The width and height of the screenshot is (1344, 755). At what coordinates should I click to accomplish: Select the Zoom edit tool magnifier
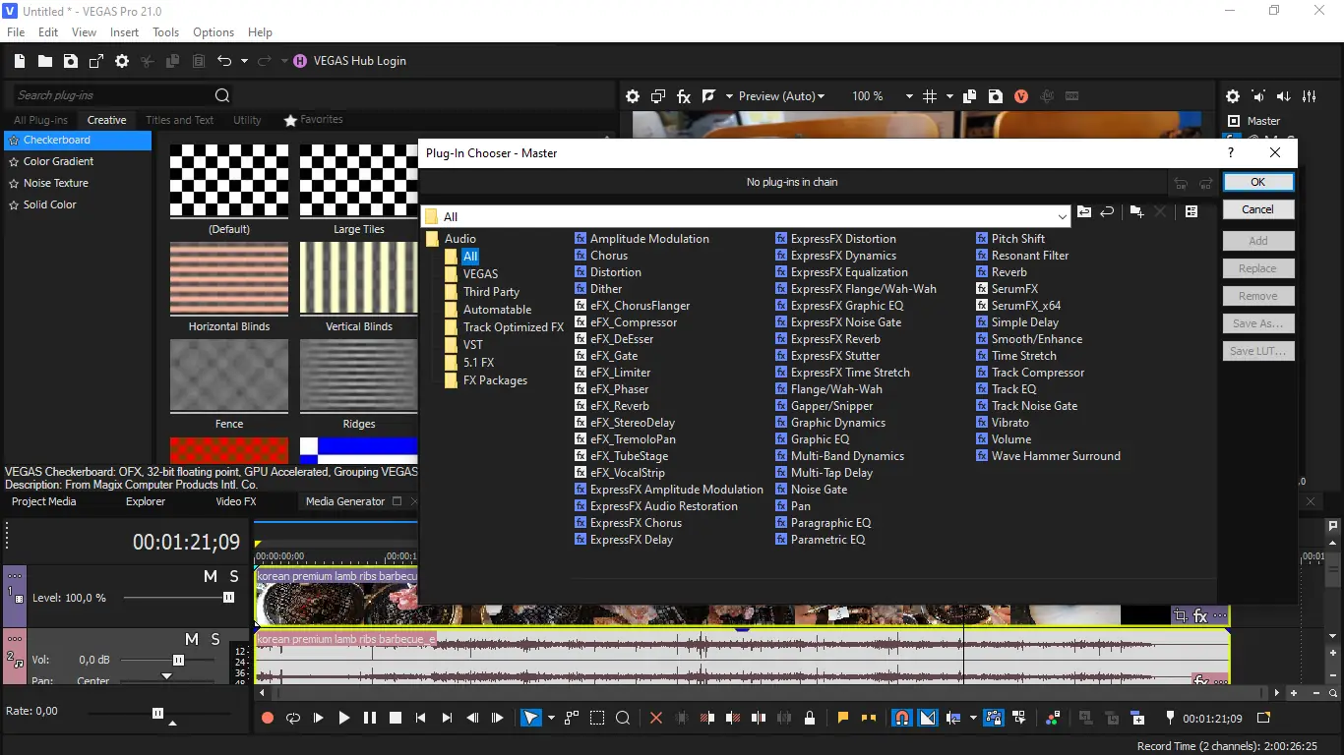click(x=623, y=719)
